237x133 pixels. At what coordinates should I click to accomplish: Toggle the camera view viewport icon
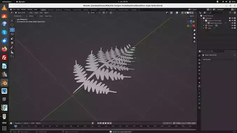(194, 38)
